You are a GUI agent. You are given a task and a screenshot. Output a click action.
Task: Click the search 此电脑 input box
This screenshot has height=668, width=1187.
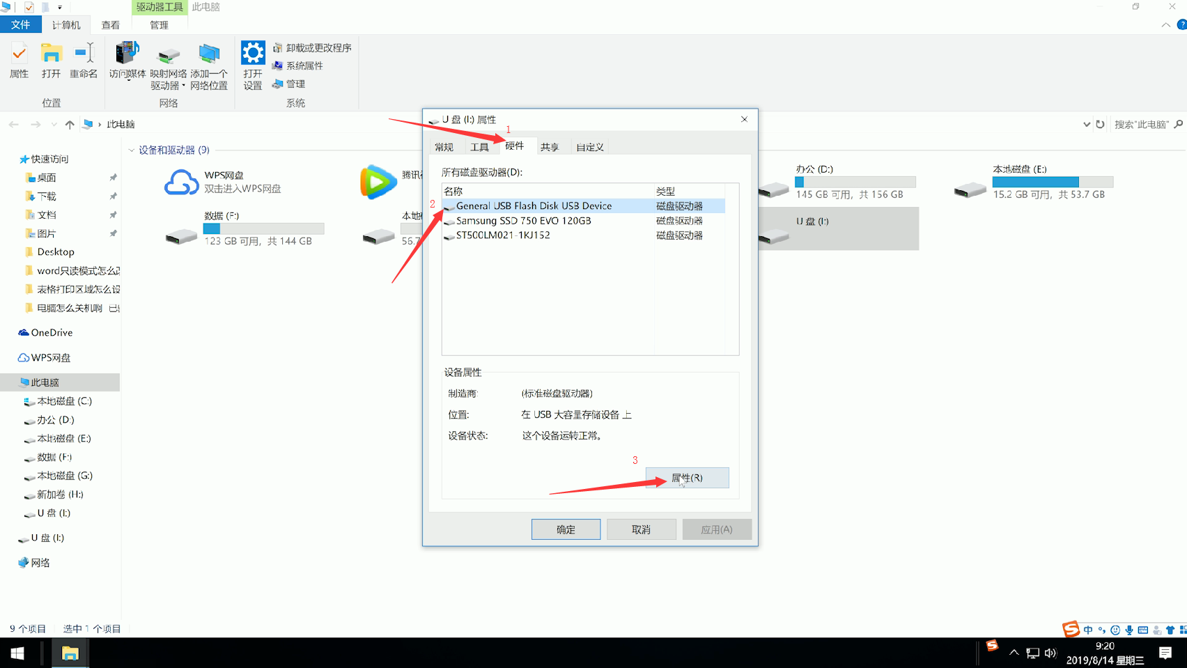pyautogui.click(x=1142, y=124)
